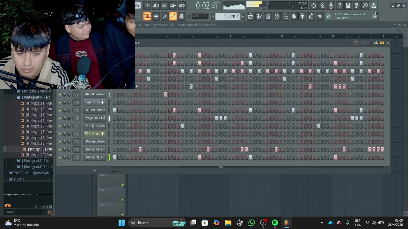Toggle loop recording icon
Screen dimensions: 408x229
182,5
